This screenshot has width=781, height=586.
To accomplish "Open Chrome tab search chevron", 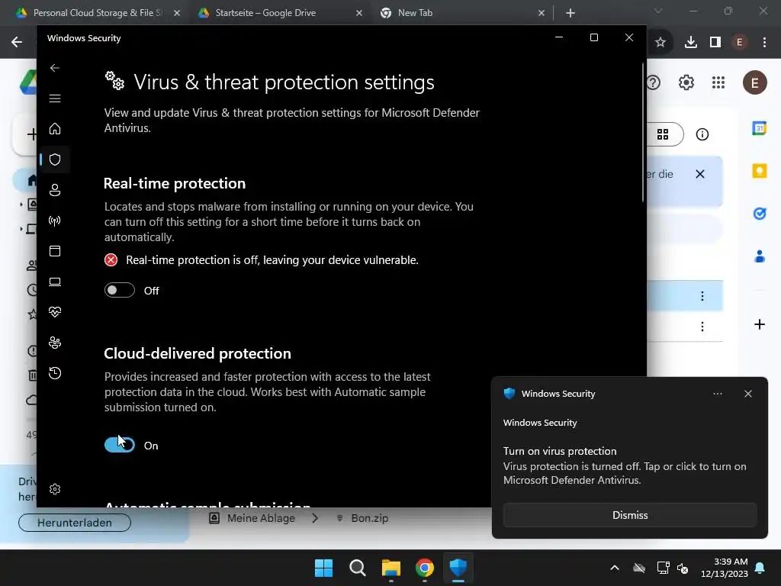I will coord(658,11).
